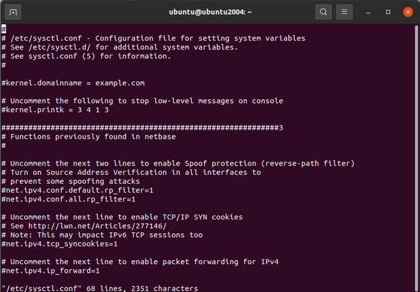Open a new terminal tab

[x=14, y=12]
